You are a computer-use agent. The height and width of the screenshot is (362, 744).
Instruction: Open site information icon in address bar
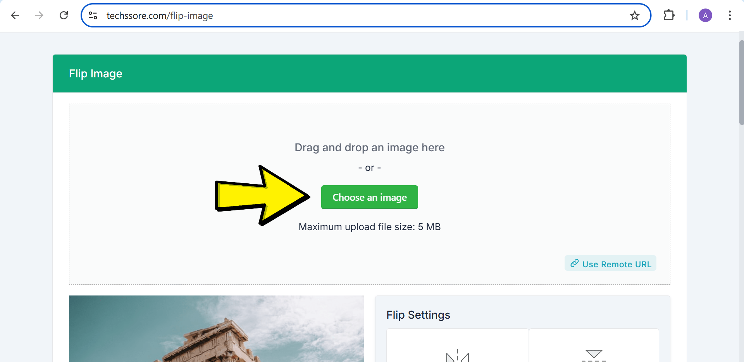point(93,15)
